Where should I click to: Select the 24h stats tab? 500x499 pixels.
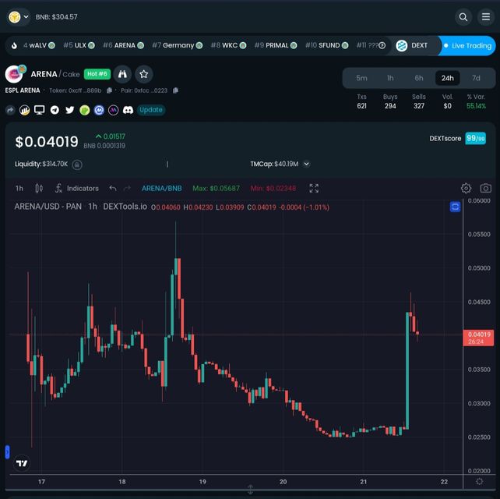(x=447, y=78)
